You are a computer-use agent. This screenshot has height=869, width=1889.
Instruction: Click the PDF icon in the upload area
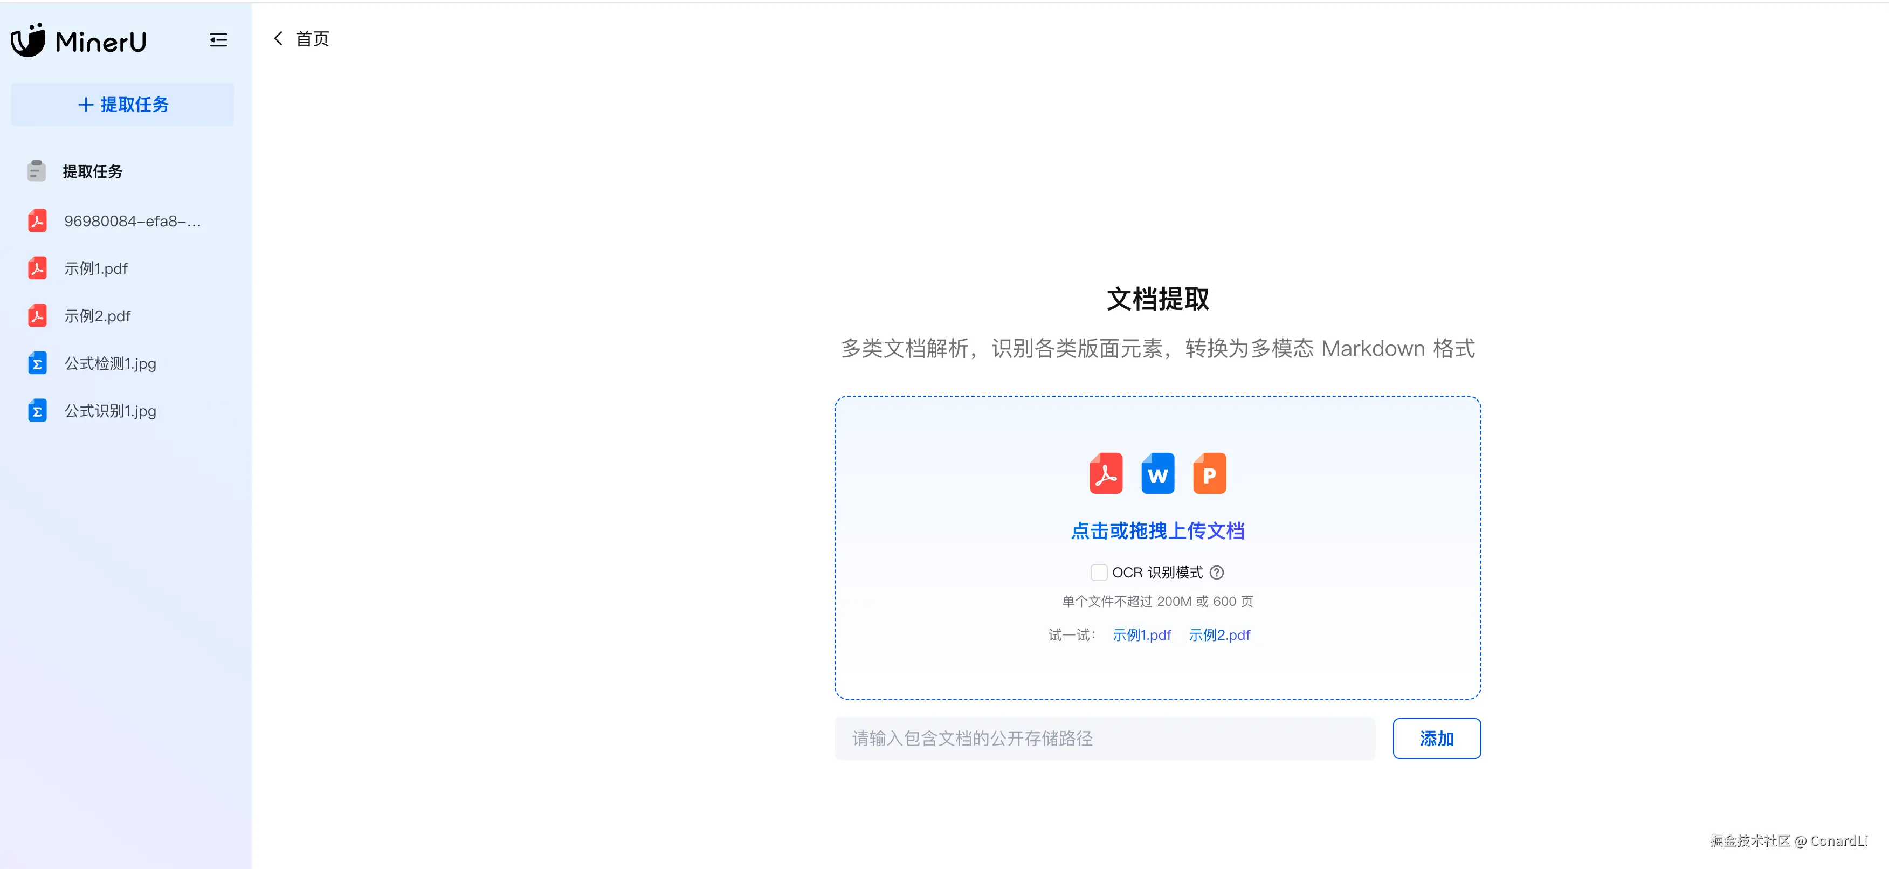[x=1106, y=474]
